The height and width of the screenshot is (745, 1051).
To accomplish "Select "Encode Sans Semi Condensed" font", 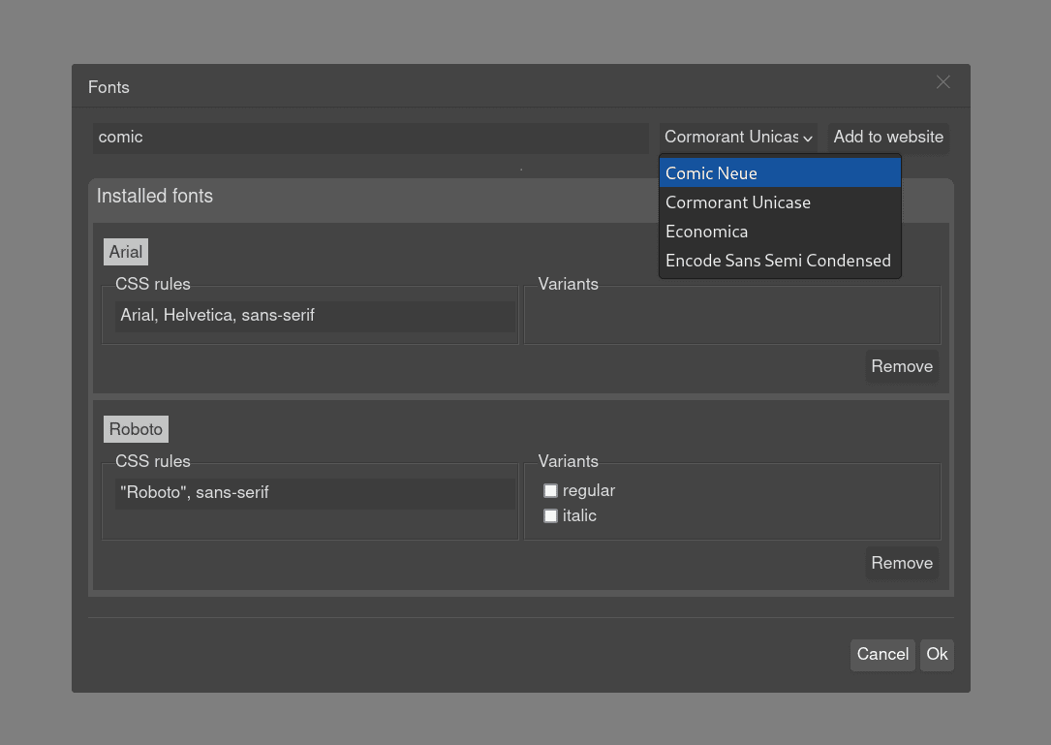I will coord(778,261).
